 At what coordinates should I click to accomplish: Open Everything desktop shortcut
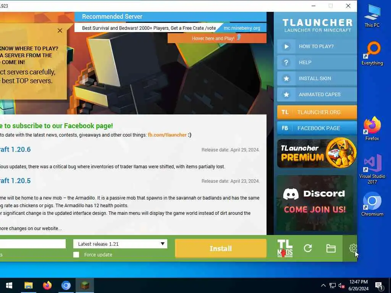[x=372, y=53]
